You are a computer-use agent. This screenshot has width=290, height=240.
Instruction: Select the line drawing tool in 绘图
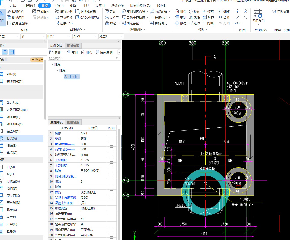coord(238,17)
